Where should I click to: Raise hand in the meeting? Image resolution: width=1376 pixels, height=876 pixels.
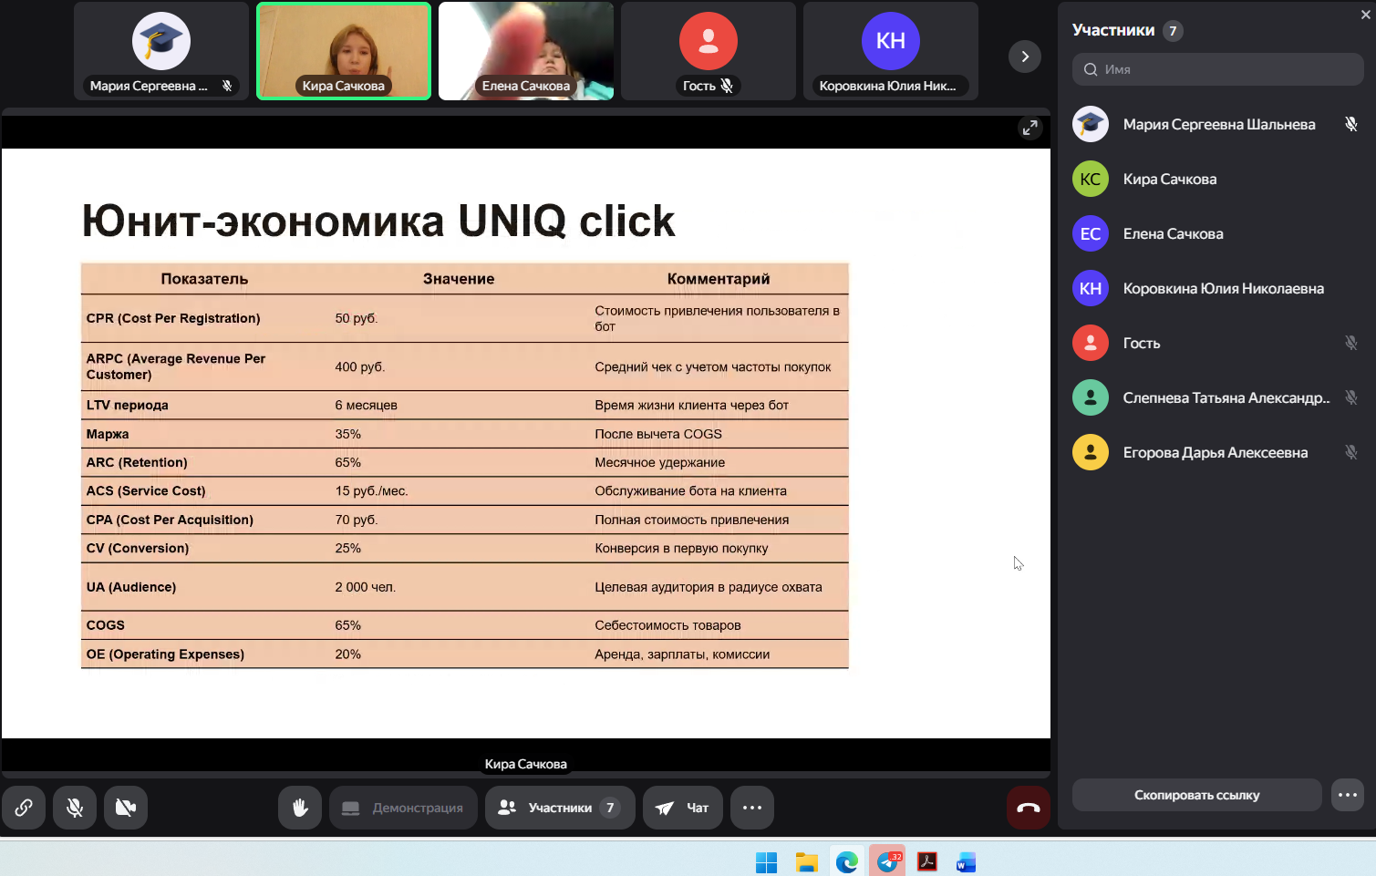pos(300,808)
